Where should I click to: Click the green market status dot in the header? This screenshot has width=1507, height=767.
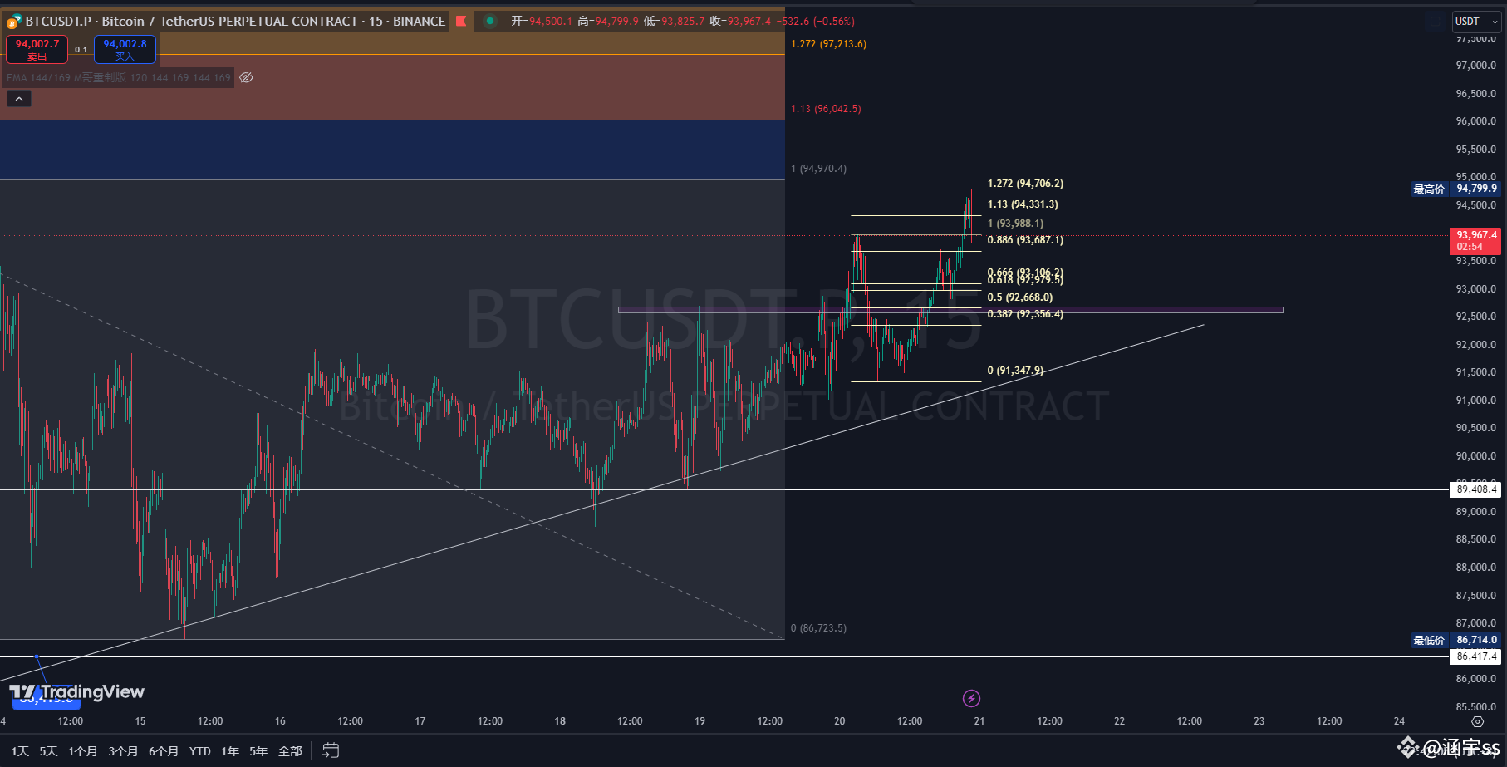pyautogui.click(x=490, y=21)
